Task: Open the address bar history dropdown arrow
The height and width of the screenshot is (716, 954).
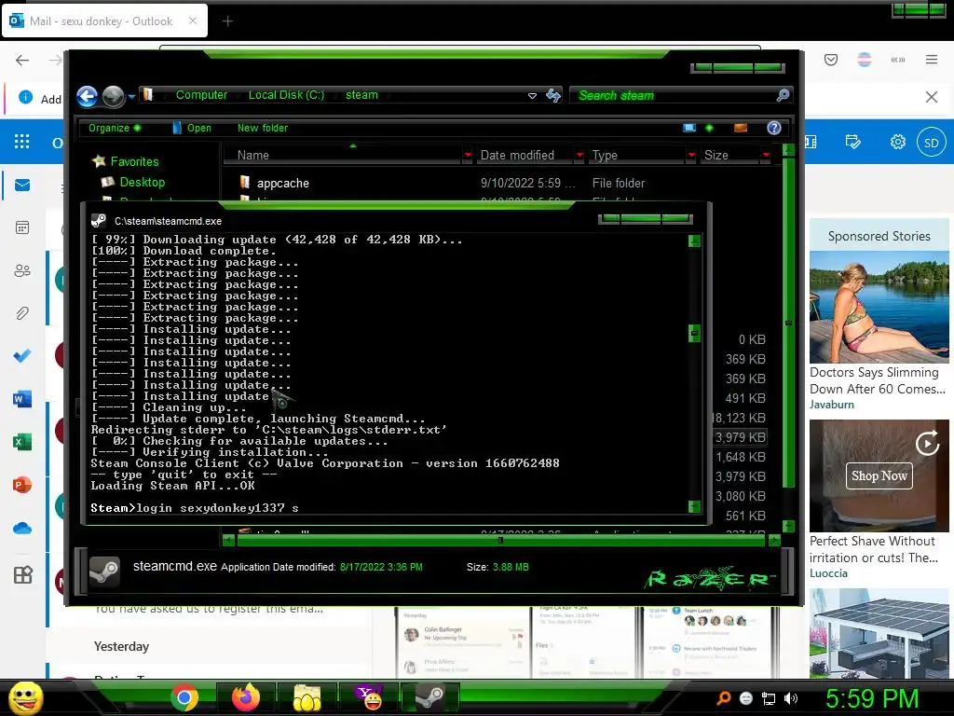Action: (532, 96)
